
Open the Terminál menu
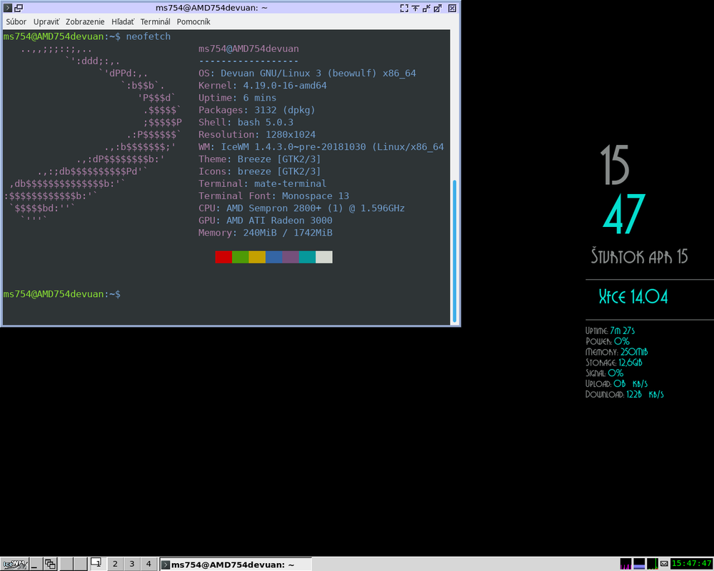(155, 21)
